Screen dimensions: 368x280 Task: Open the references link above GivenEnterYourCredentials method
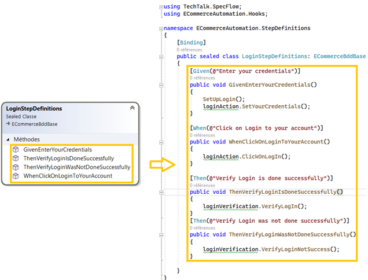coord(202,78)
